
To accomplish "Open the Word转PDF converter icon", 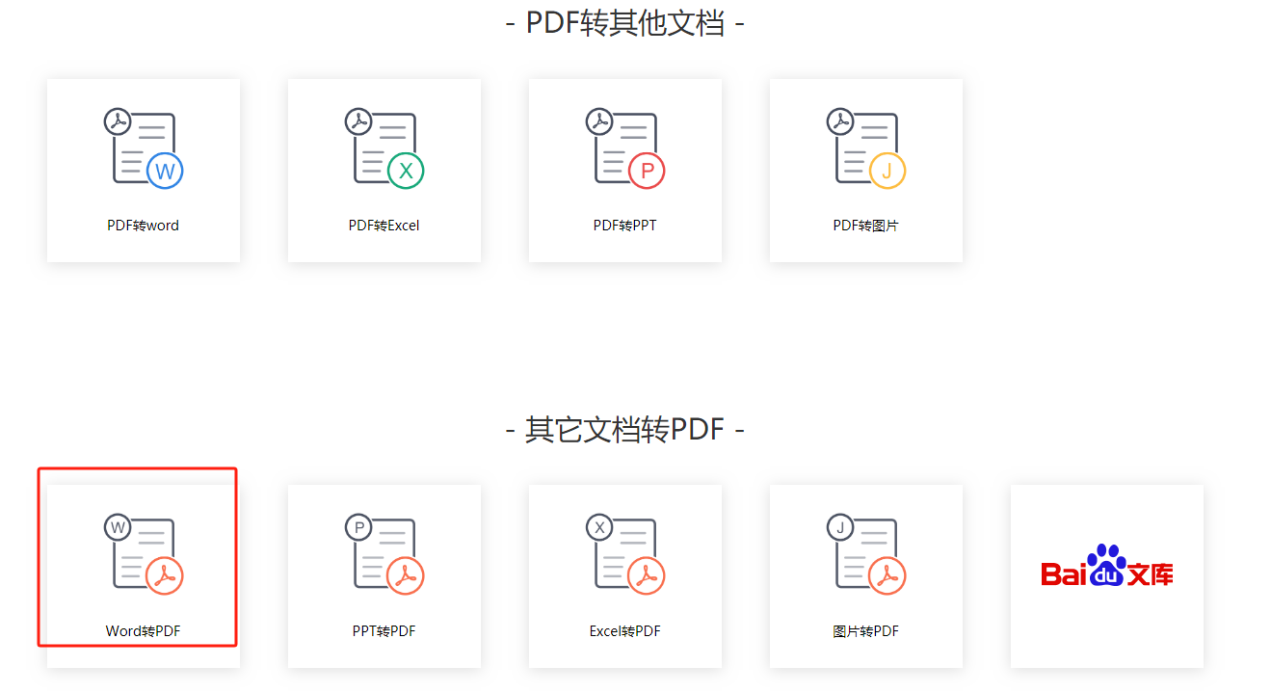I will click(x=144, y=553).
